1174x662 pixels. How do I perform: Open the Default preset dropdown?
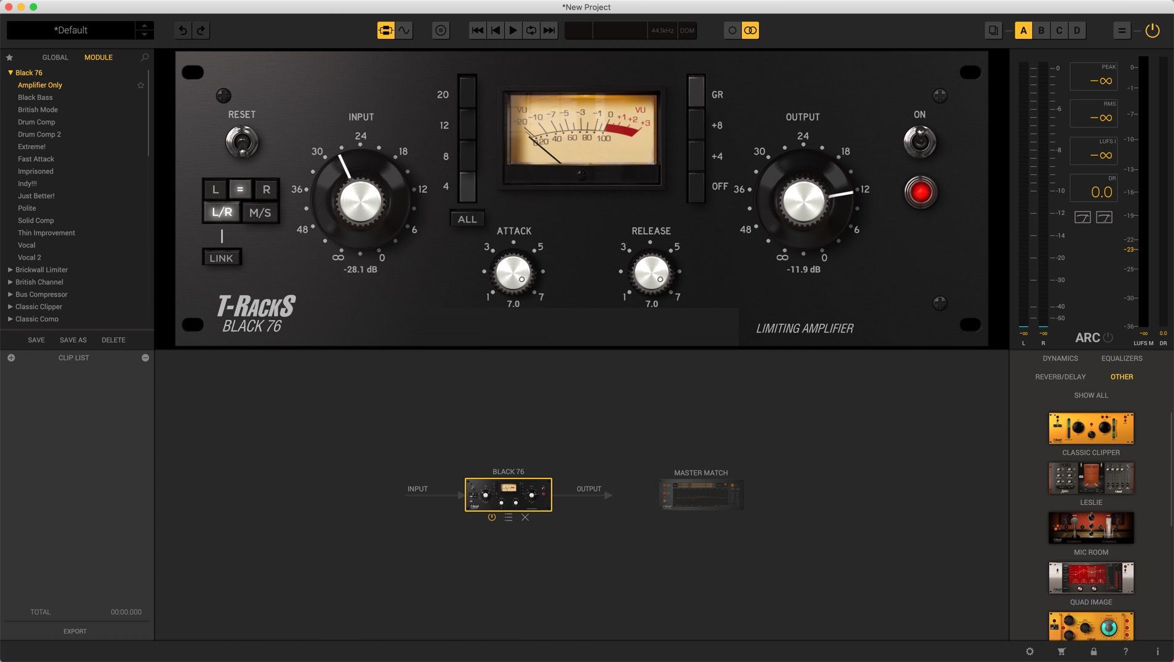(71, 30)
